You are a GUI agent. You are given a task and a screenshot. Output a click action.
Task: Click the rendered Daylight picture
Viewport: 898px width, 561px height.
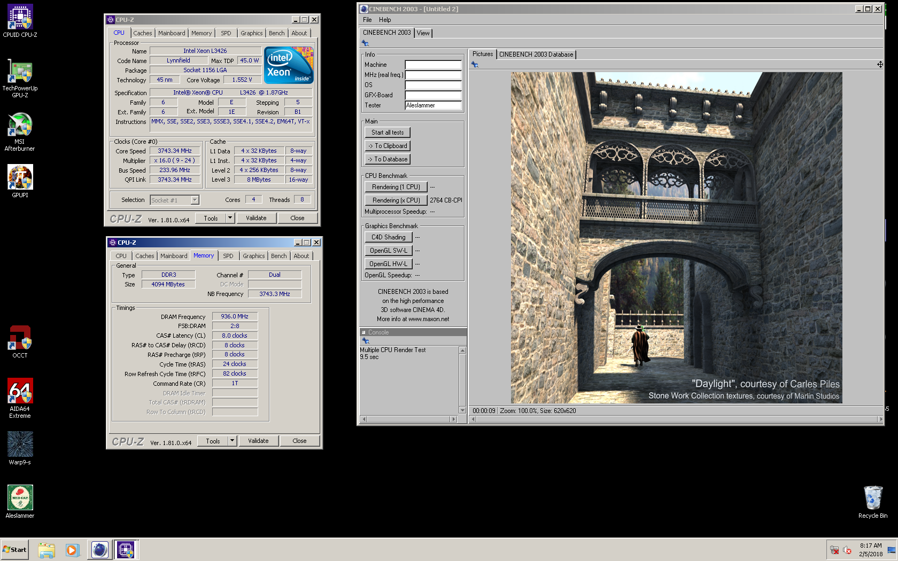[x=676, y=238]
